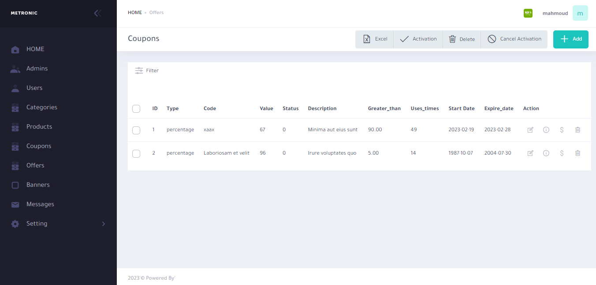Click the Coupons drawer icon

tap(15, 146)
